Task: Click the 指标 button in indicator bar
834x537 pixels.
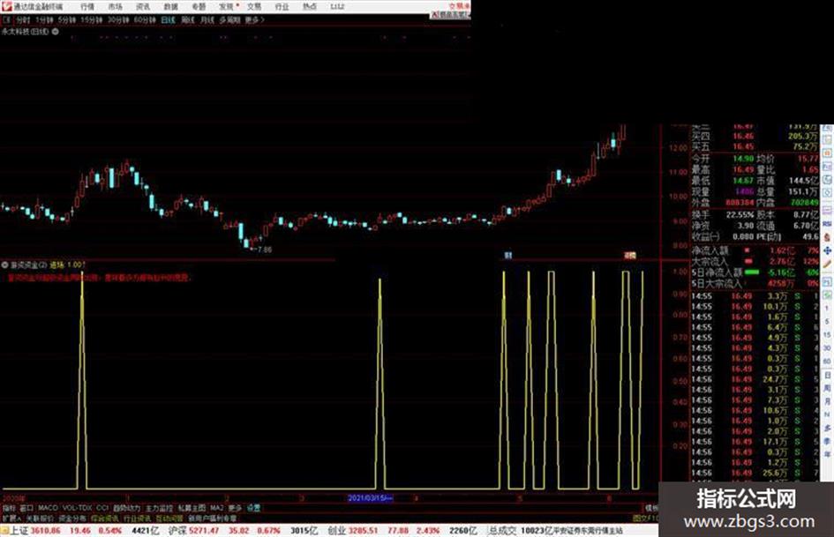Action: pos(9,508)
